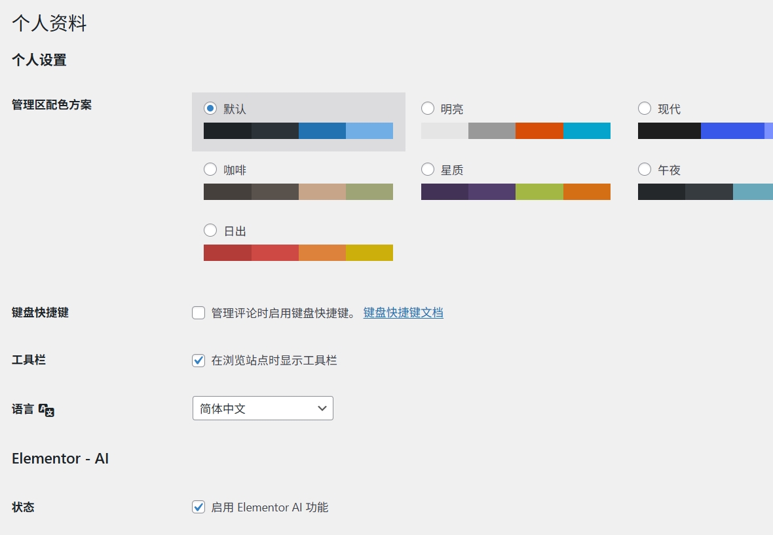The image size is (773, 535).
Task: Select the 午夜 color scheme radio
Action: (x=645, y=169)
